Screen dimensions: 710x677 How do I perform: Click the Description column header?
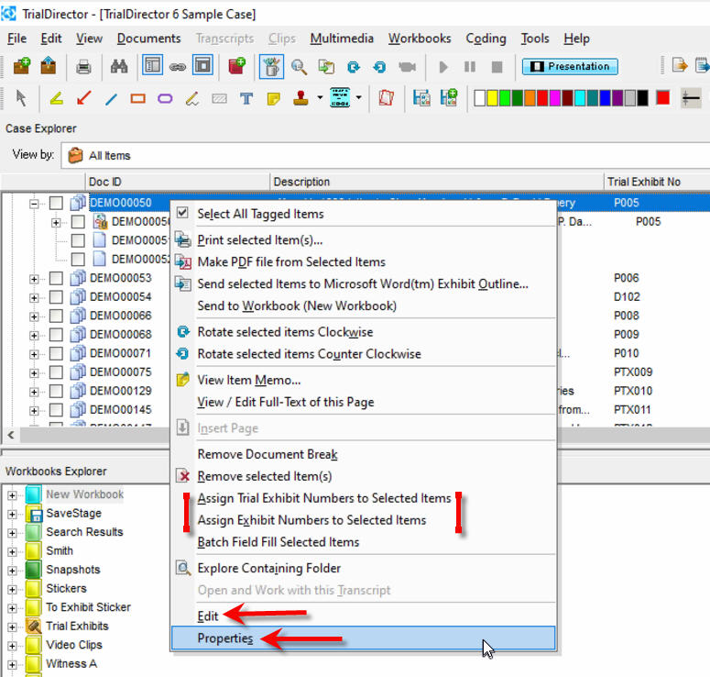(x=437, y=182)
